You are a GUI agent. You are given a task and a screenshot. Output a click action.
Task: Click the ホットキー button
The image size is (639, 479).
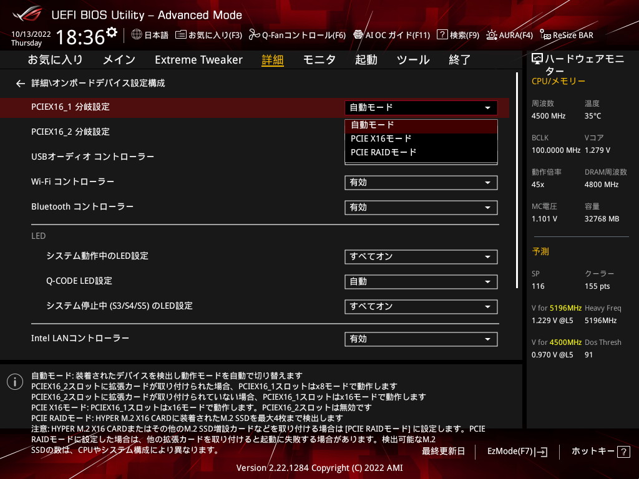pos(600,452)
